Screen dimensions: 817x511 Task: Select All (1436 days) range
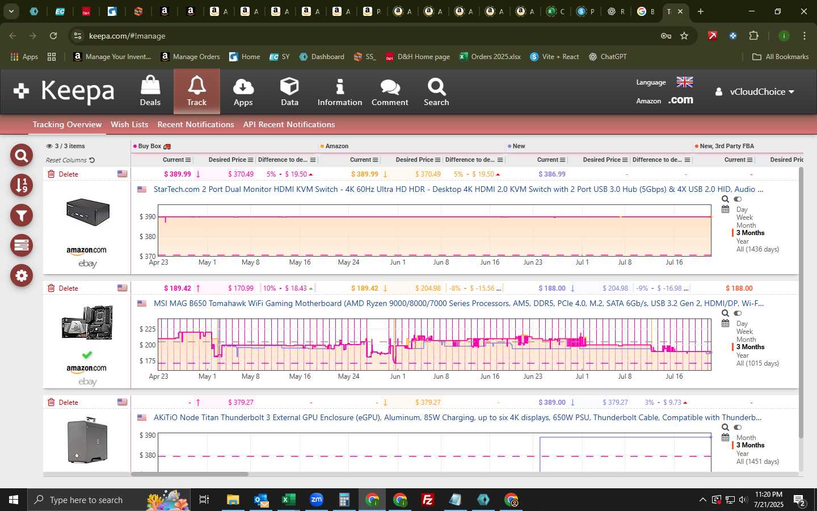point(757,249)
